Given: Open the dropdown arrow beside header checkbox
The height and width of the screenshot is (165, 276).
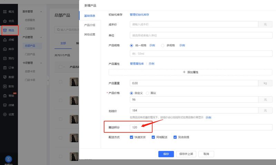Looking at the screenshot, I should pos(64,67).
